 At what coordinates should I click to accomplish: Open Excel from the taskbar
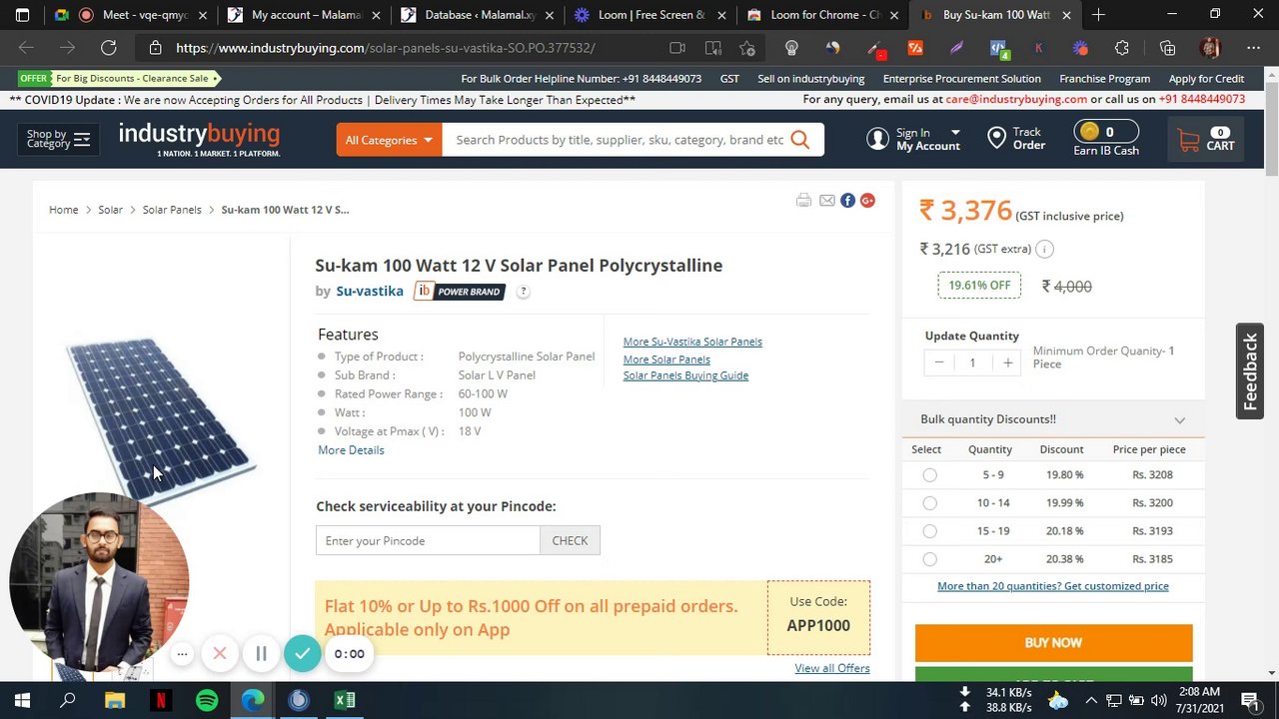tap(345, 700)
